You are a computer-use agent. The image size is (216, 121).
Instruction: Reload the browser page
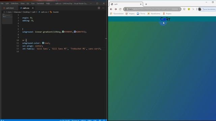120,9
